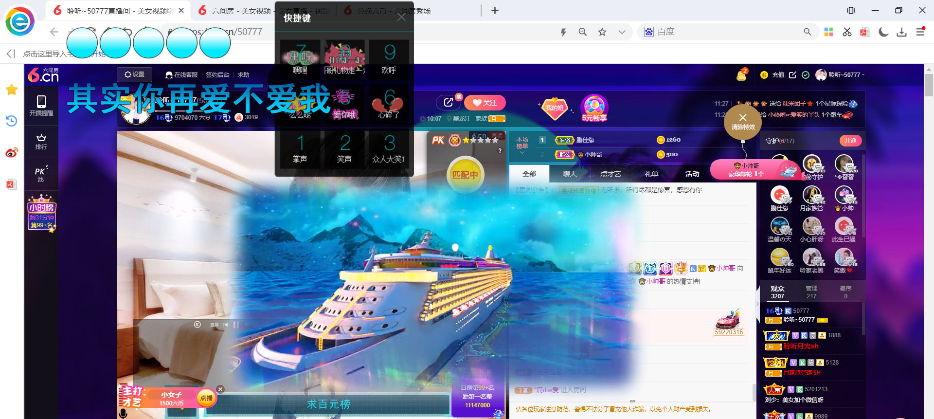Open the 小时榜 hourly ranking badge
934x419 pixels.
(x=42, y=213)
